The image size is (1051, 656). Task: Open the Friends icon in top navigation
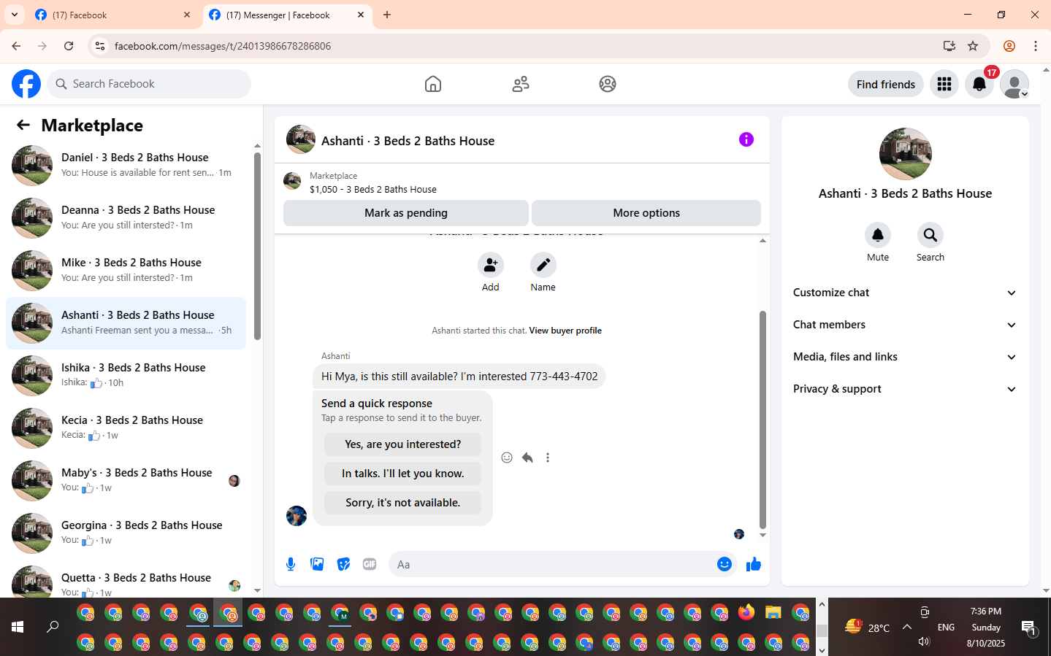pyautogui.click(x=521, y=84)
